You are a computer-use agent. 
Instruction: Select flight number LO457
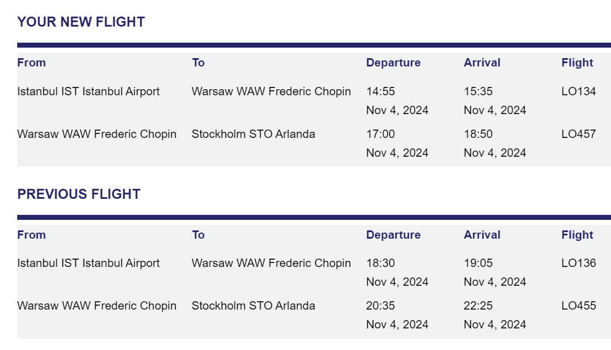tap(578, 134)
